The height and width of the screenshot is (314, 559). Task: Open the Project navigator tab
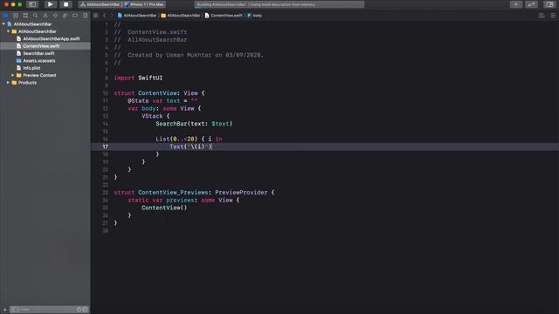(5, 16)
